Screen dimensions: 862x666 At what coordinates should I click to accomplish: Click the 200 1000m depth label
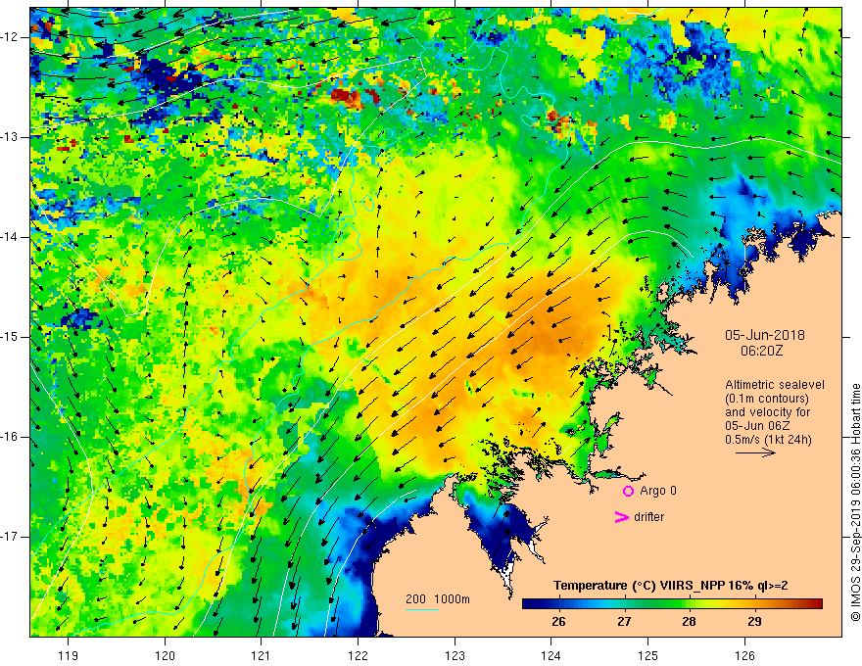click(x=438, y=599)
